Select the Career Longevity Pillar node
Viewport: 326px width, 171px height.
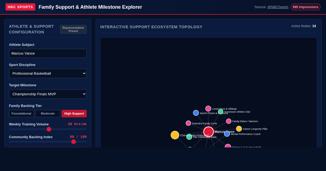coord(239,129)
